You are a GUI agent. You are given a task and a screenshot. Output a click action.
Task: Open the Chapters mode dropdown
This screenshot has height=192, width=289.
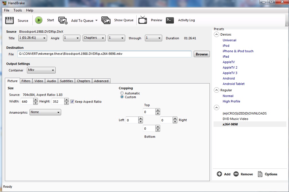point(94,38)
